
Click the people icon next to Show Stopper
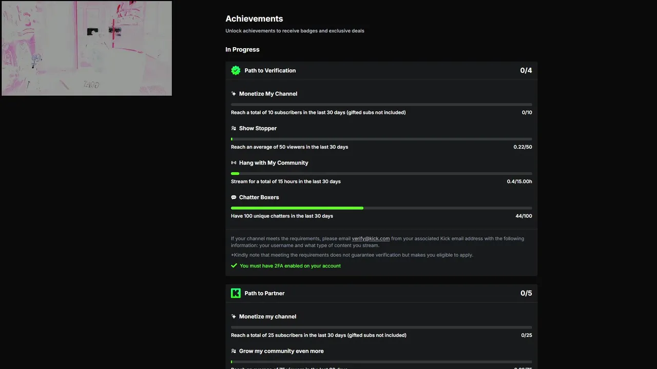pyautogui.click(x=234, y=128)
